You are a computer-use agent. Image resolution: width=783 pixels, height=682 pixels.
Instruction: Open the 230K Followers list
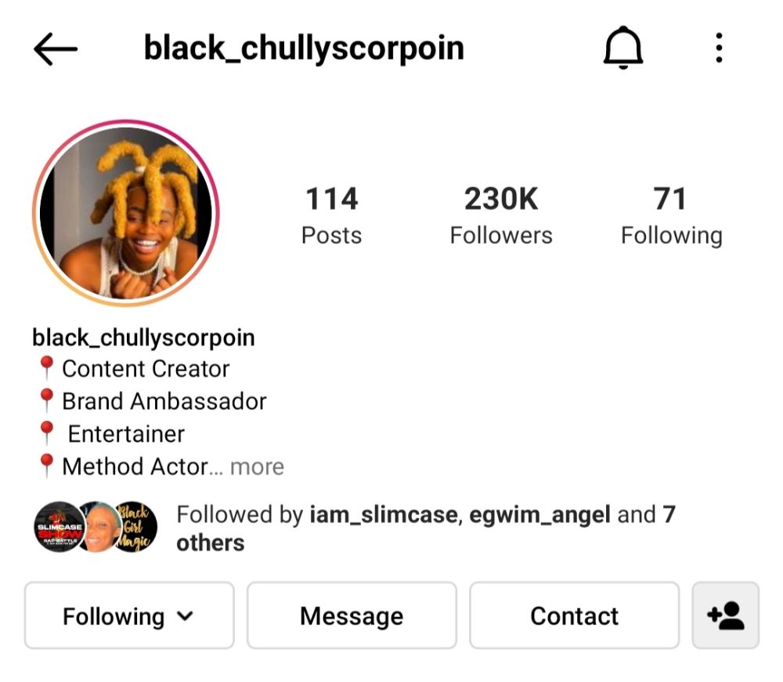(501, 215)
